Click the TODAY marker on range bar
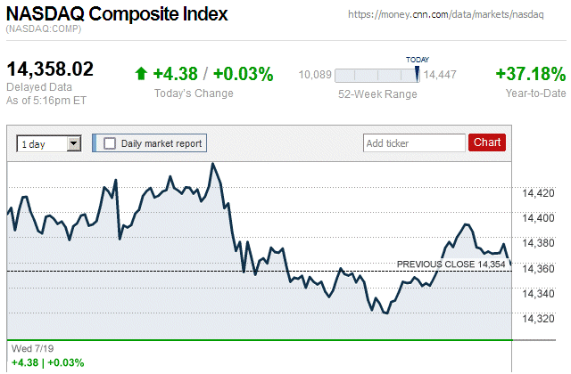This screenshot has width=571, height=374. pos(418,60)
